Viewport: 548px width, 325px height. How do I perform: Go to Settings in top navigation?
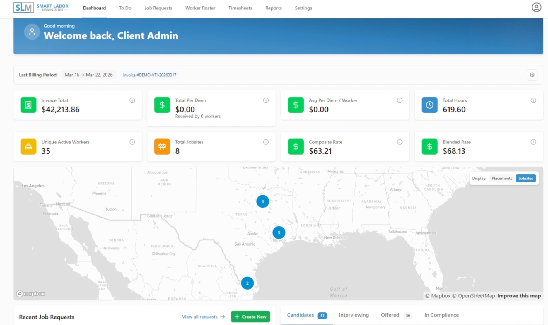pyautogui.click(x=303, y=8)
